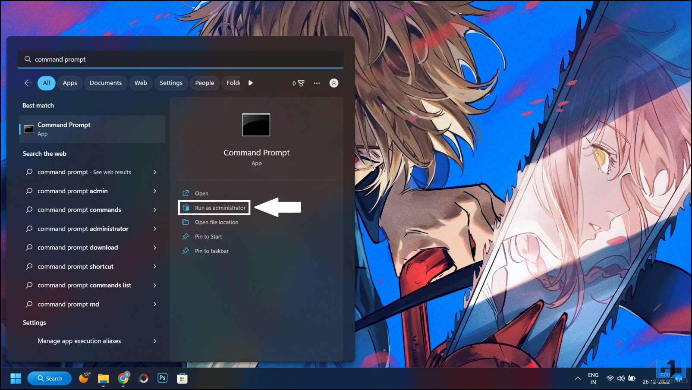The width and height of the screenshot is (692, 390).
Task: Launch Photoshop from the taskbar
Action: (163, 378)
